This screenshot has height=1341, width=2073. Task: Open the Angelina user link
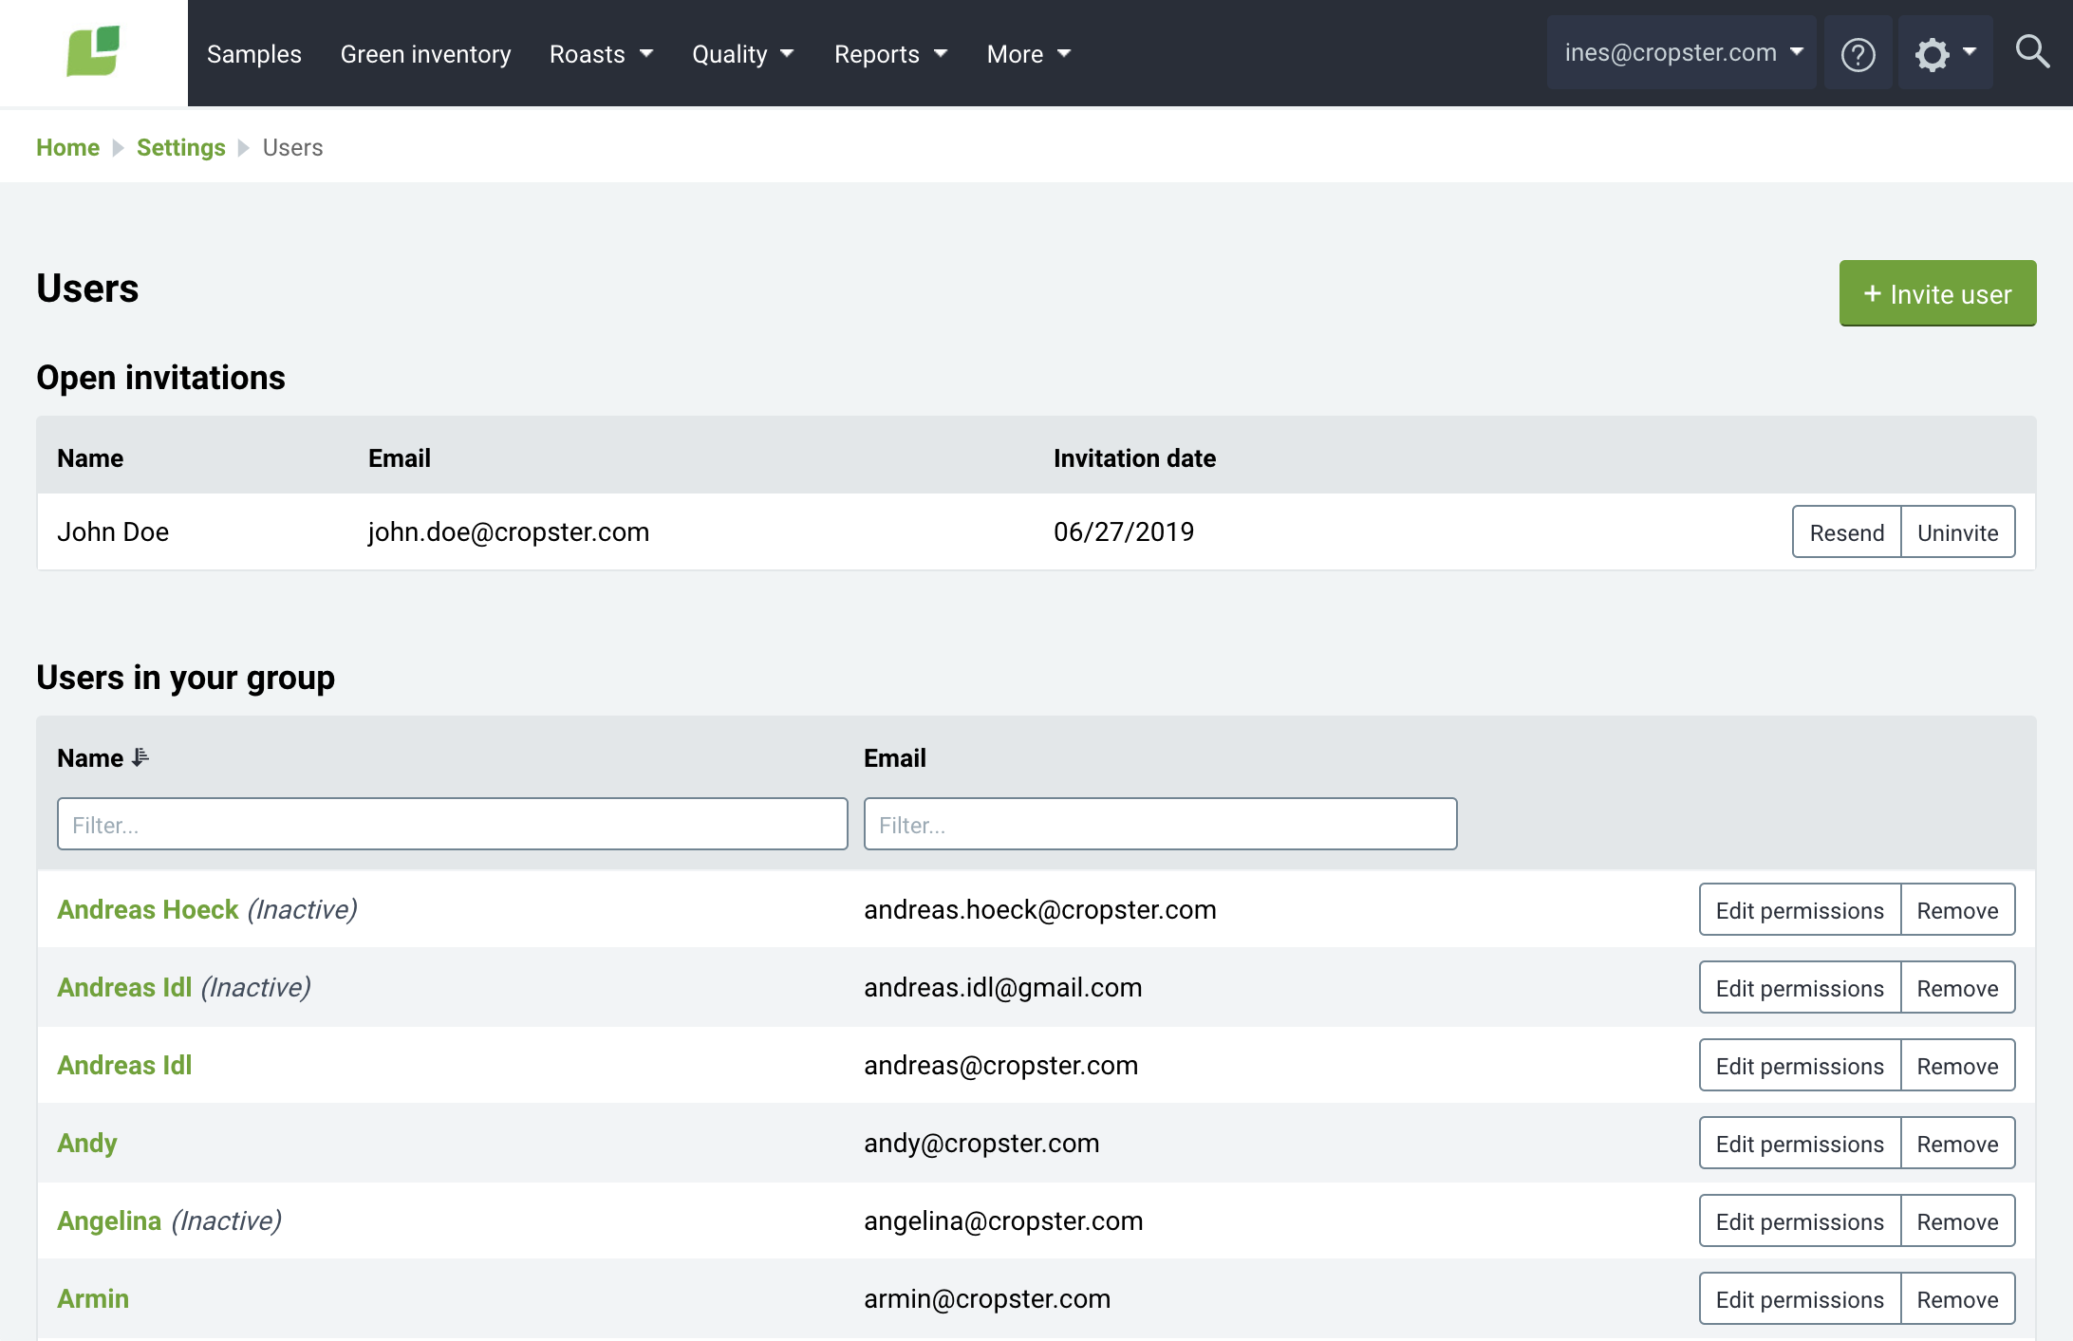109,1220
